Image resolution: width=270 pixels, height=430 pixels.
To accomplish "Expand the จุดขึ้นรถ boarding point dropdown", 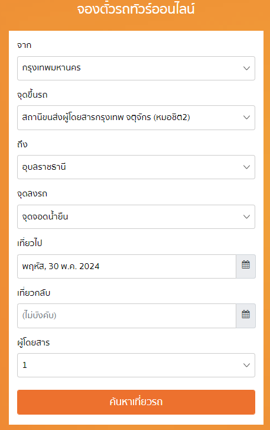I will [136, 118].
